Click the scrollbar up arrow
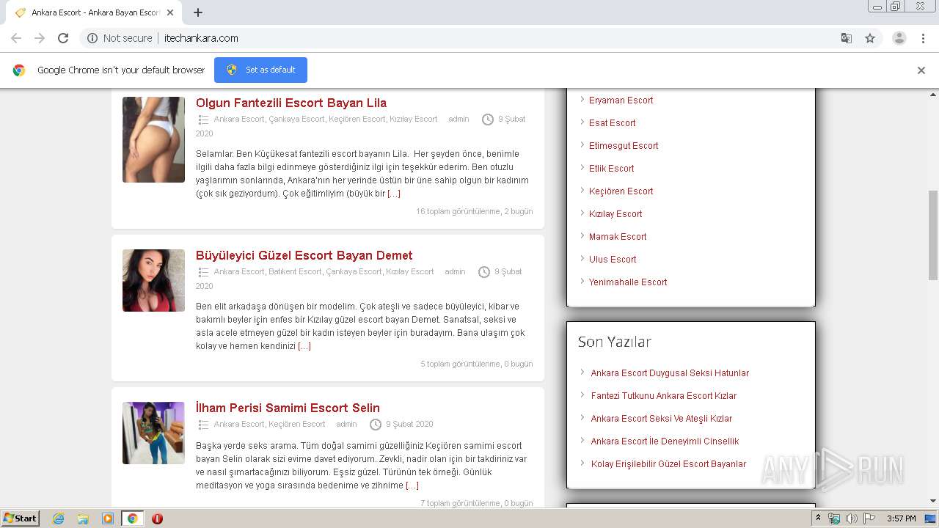The height and width of the screenshot is (528, 939). pos(933,95)
